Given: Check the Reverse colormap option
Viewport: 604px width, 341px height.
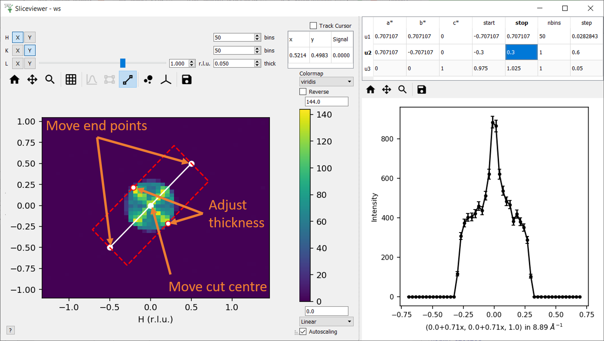Looking at the screenshot, I should pyautogui.click(x=303, y=91).
